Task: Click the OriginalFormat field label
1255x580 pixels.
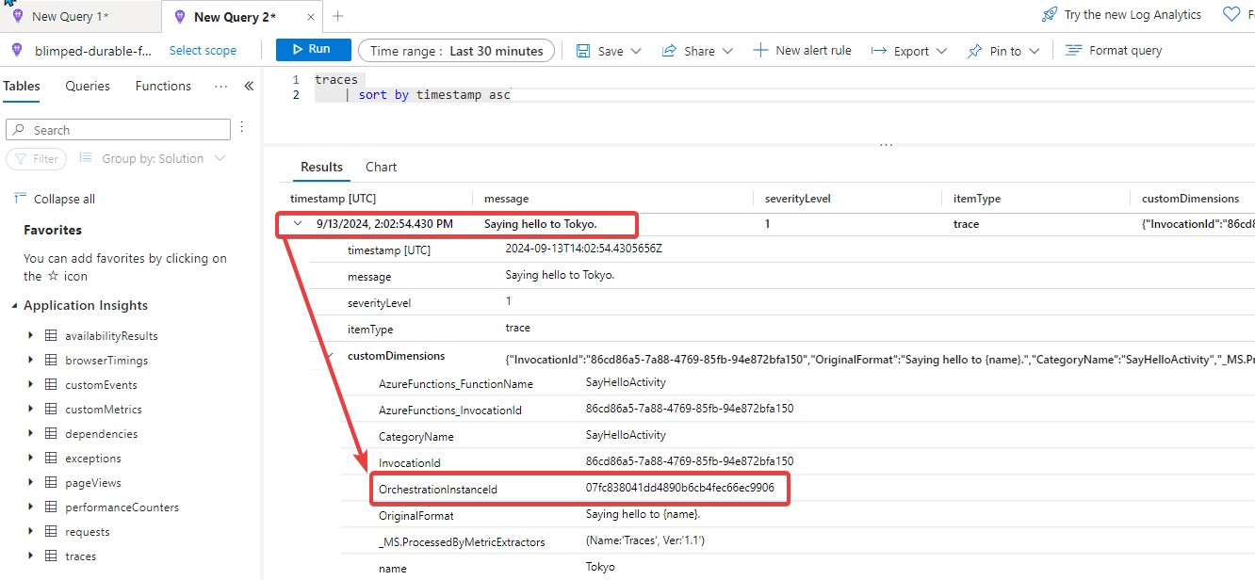Action: point(416,516)
